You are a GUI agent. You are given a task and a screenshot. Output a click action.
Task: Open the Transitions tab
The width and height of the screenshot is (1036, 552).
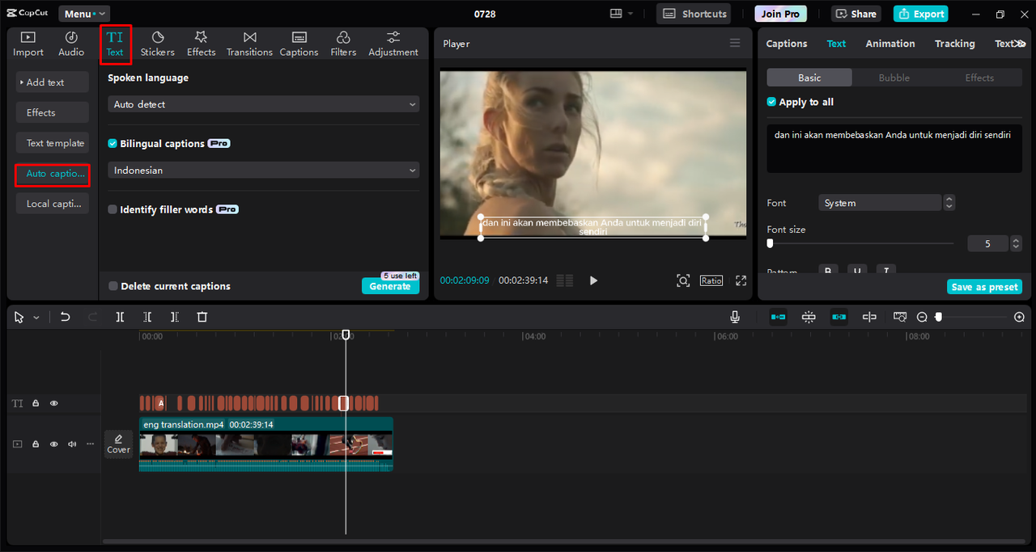pyautogui.click(x=250, y=44)
